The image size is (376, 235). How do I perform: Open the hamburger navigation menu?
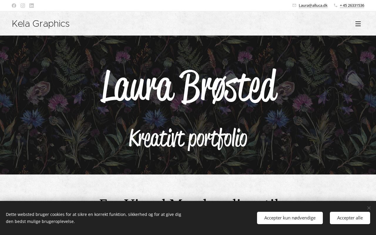click(358, 24)
